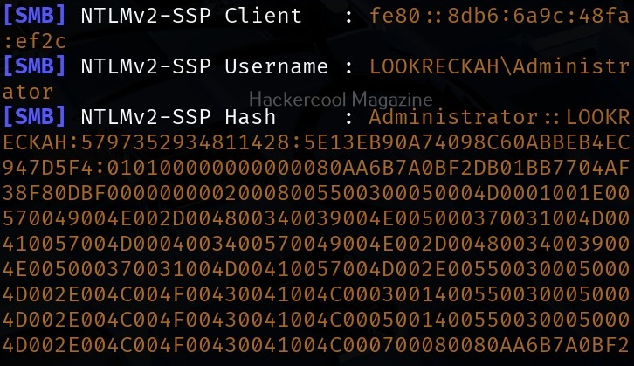Click the hash line starting 4E005000370031

pyautogui.click(x=316, y=265)
